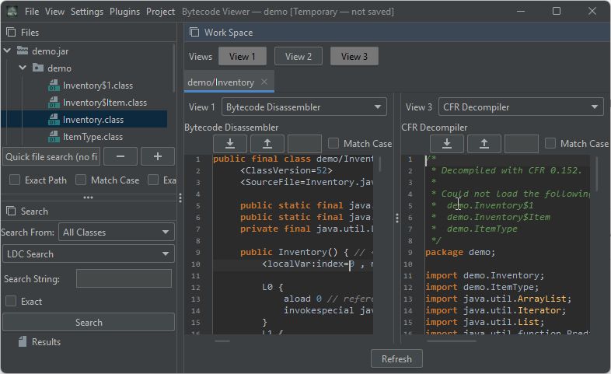
Task: Click the Files panel header icon
Action: point(11,33)
